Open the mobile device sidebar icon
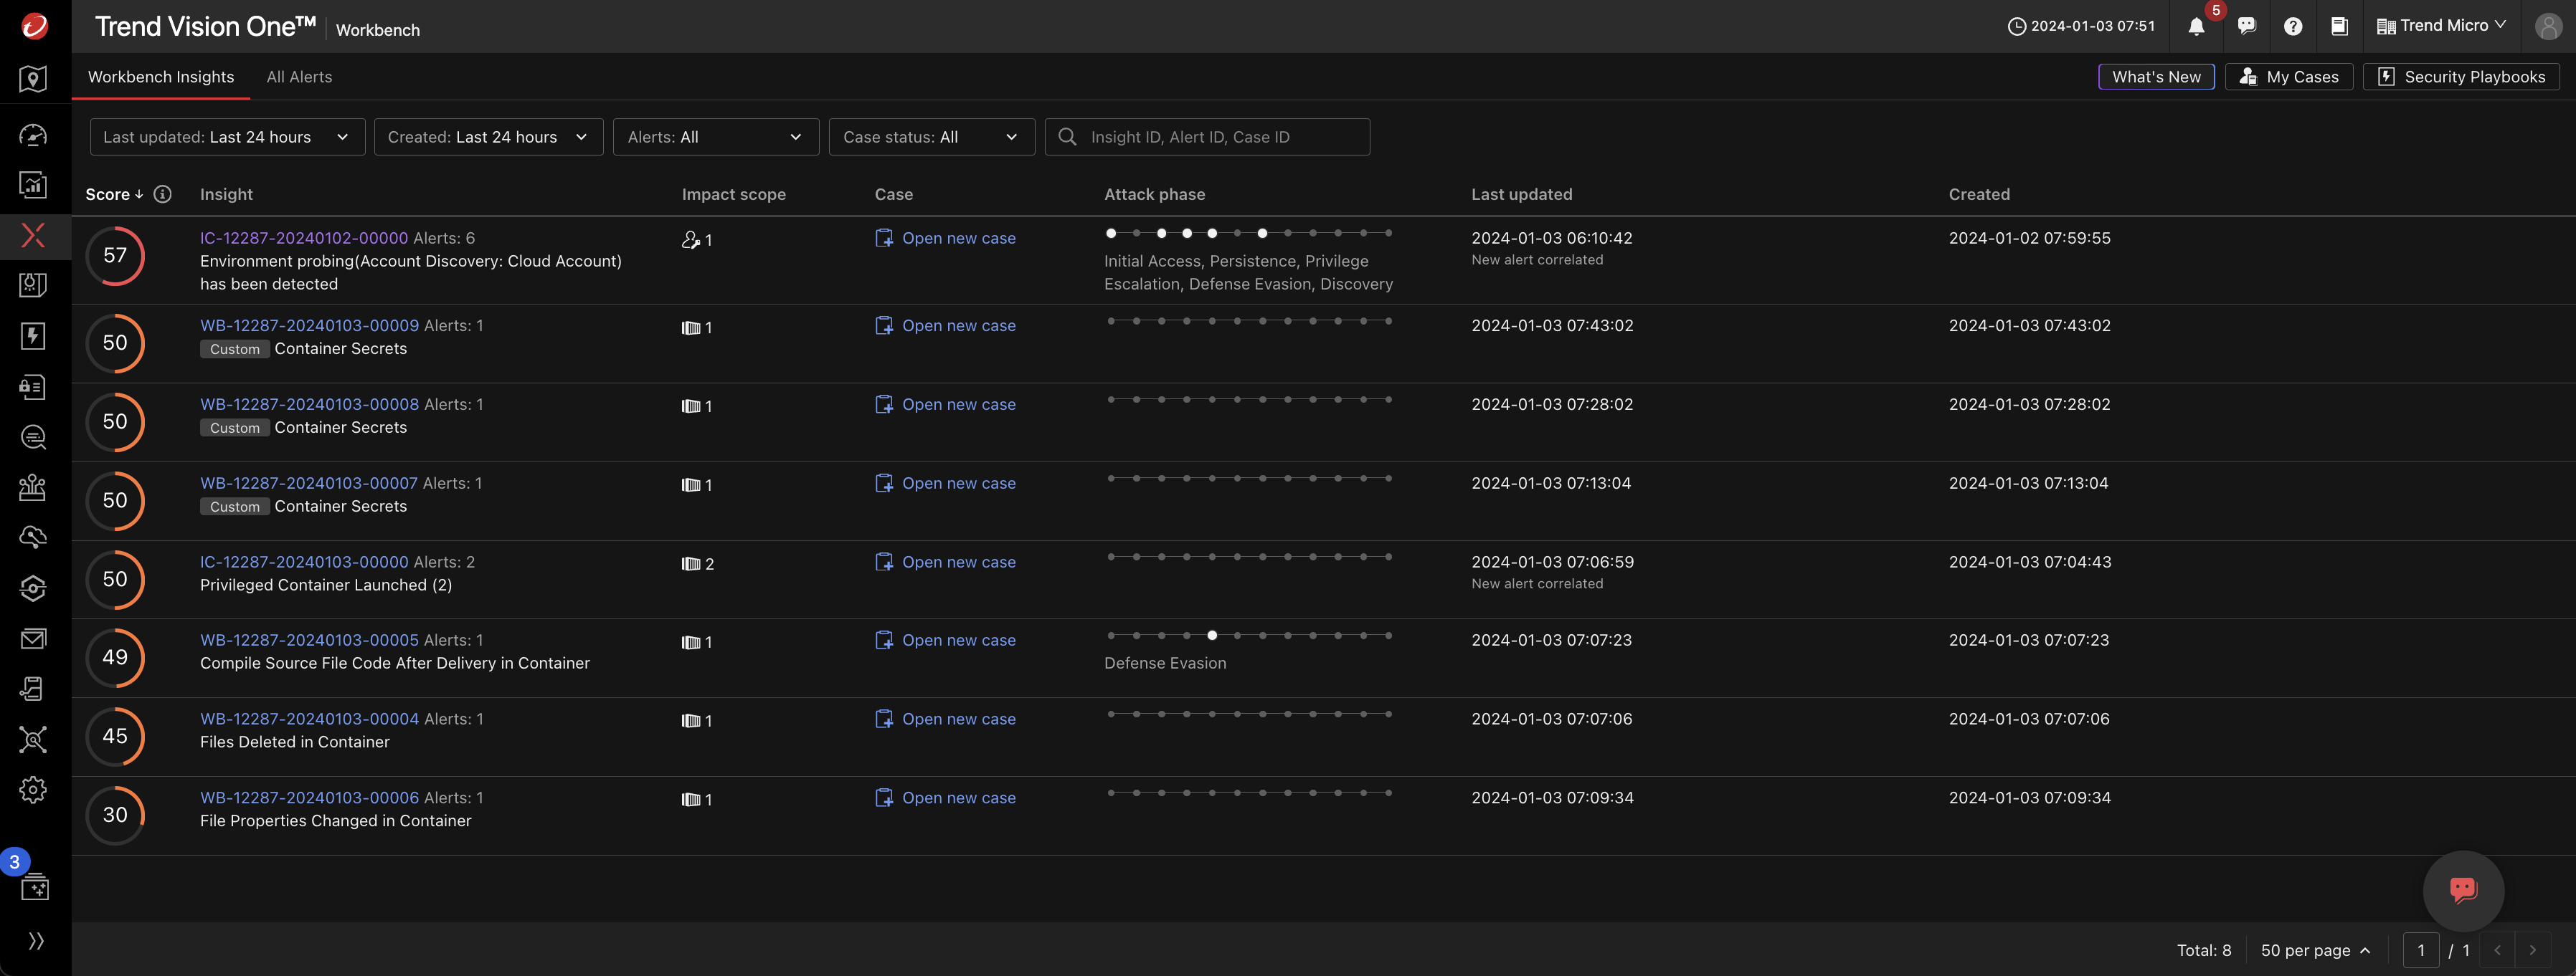The image size is (2576, 976). 33,689
